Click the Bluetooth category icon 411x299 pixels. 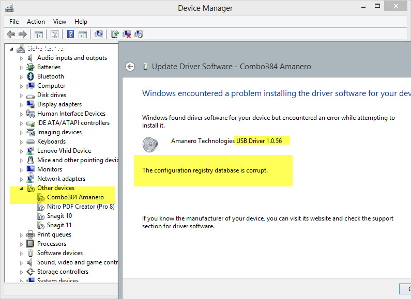point(31,76)
